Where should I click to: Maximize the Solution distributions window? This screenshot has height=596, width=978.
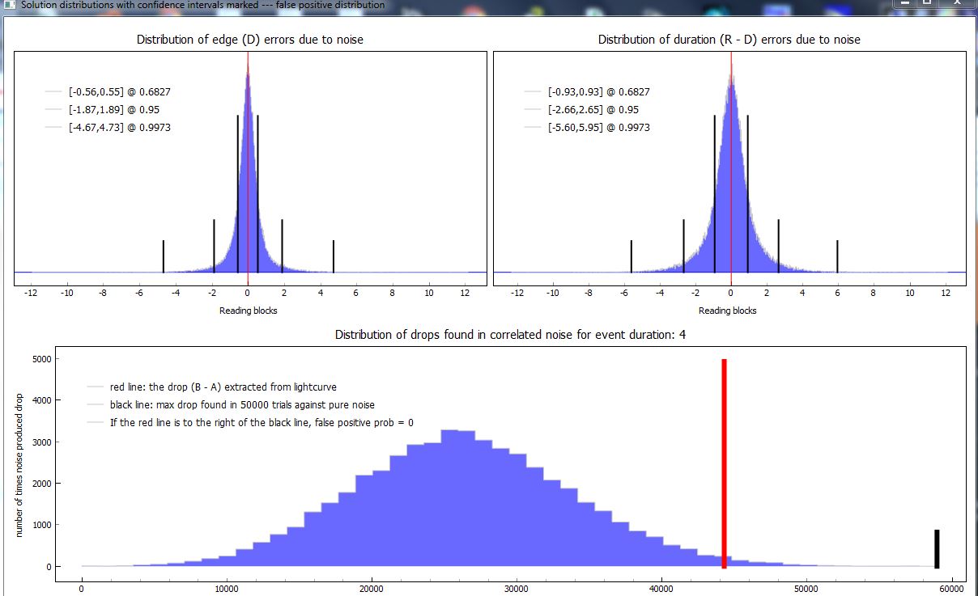(927, 4)
